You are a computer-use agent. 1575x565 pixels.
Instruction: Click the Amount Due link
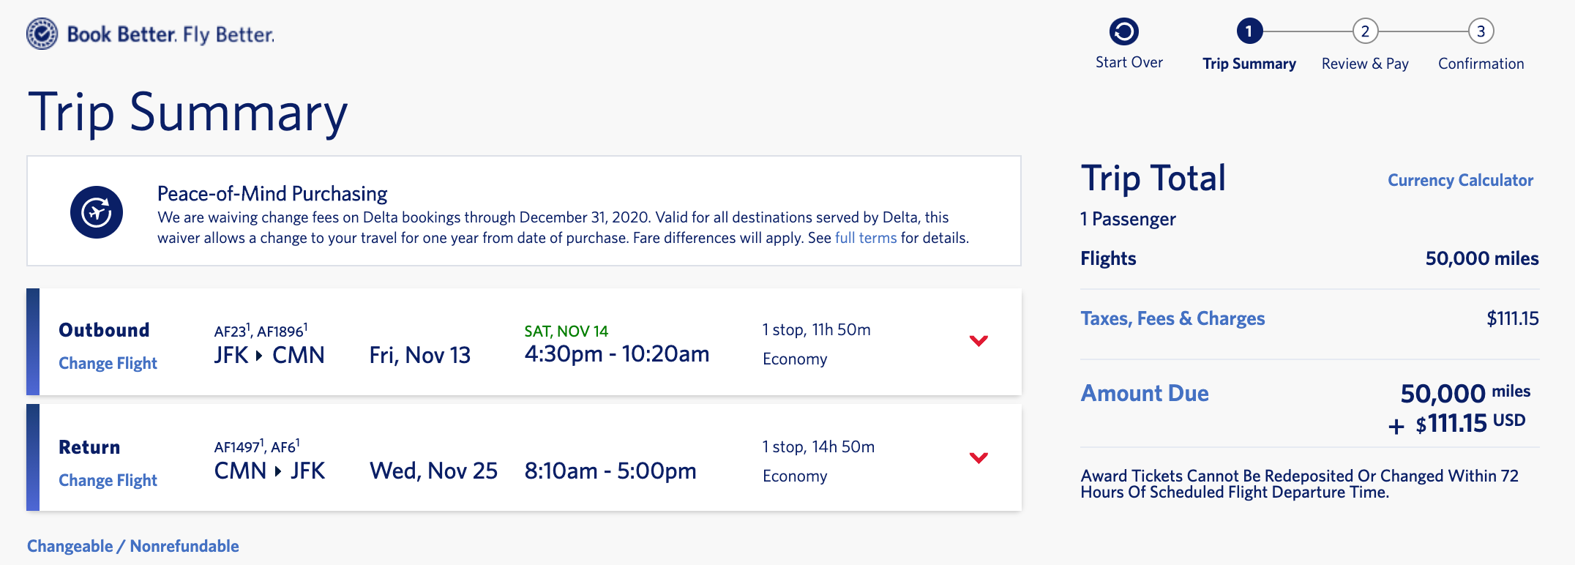[1145, 393]
